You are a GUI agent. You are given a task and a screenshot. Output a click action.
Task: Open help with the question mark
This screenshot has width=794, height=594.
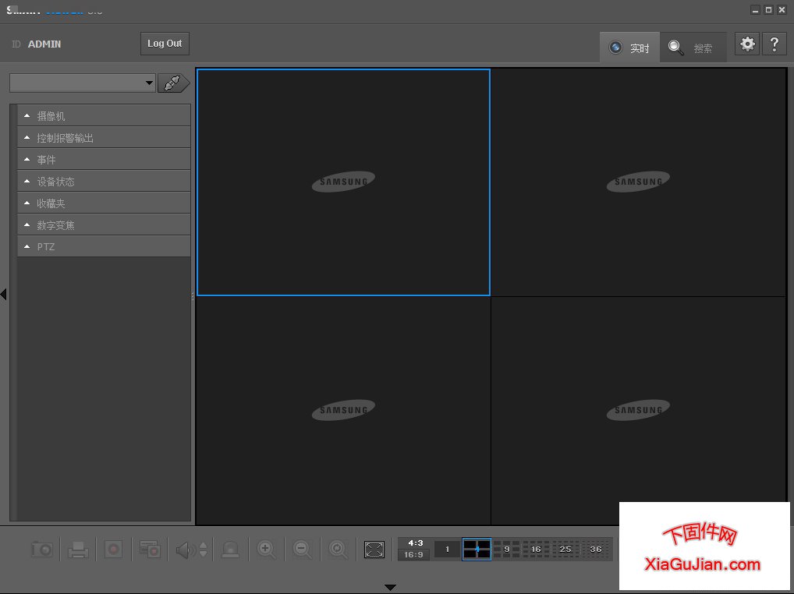coord(775,44)
